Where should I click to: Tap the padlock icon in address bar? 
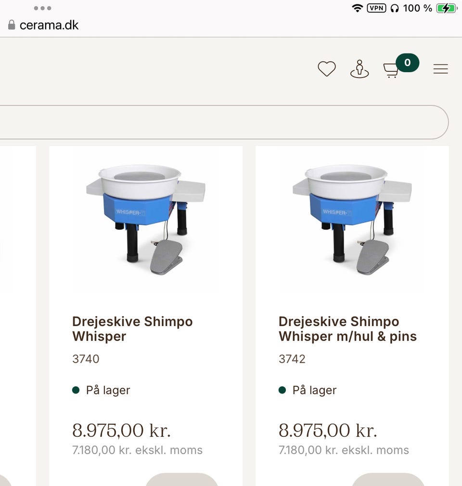point(12,25)
